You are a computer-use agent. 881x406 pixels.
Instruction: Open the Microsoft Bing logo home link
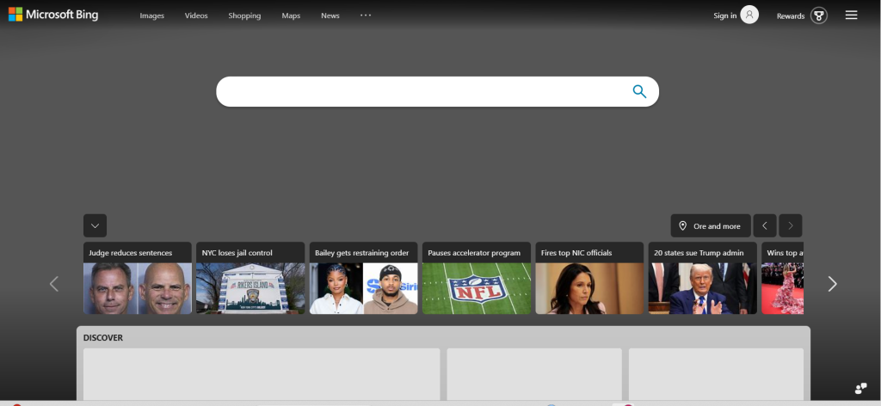(53, 15)
